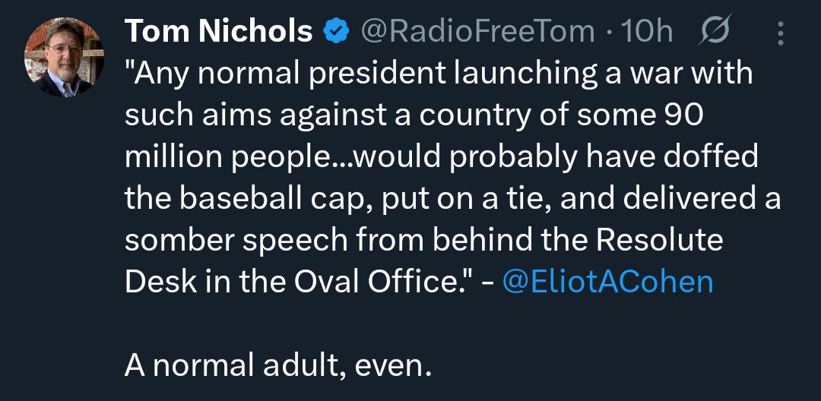Image resolution: width=821 pixels, height=401 pixels.
Task: Click the Tom Nichols display name
Action: tap(218, 31)
